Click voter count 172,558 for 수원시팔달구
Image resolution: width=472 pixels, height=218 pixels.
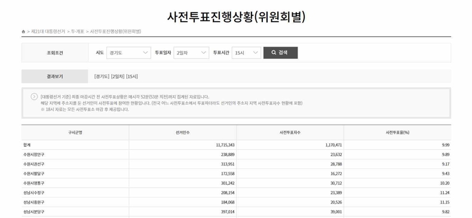point(228,174)
